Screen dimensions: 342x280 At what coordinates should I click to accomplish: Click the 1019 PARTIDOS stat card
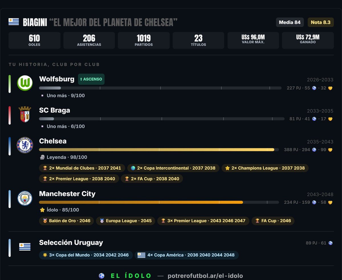pyautogui.click(x=144, y=40)
